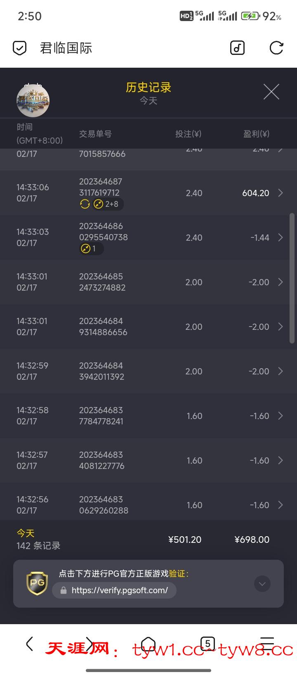Open the https://verify.pgsoft.com/ link
The image size is (297, 677).
pyautogui.click(x=119, y=590)
